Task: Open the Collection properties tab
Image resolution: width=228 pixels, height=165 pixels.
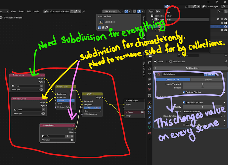Action: click(149, 96)
